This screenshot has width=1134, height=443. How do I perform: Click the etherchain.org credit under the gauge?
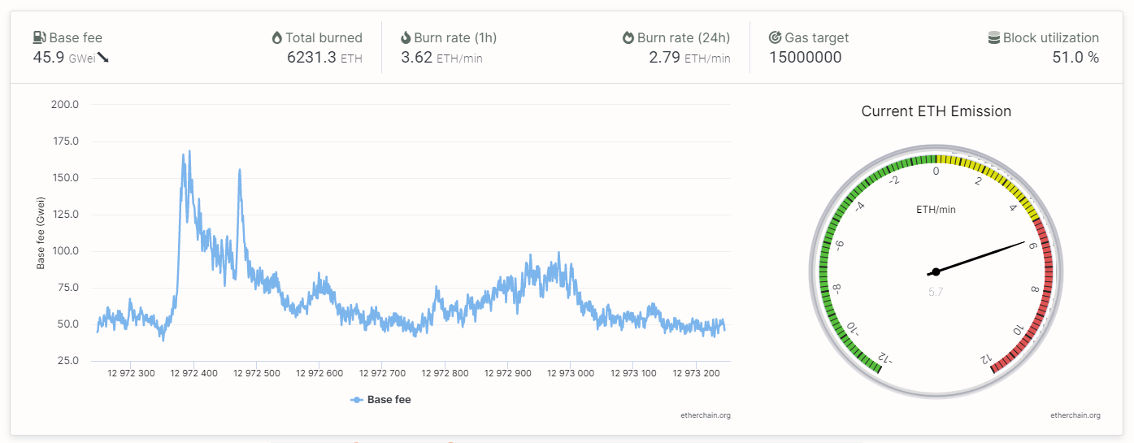[x=1075, y=415]
